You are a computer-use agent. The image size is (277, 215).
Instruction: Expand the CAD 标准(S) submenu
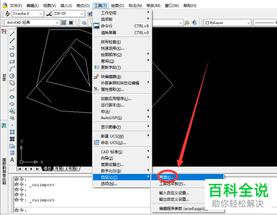122,152
